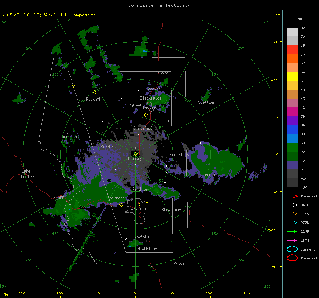The height and width of the screenshot is (298, 319).
Task: Click the dBZ legend heading
Action: click(x=301, y=19)
